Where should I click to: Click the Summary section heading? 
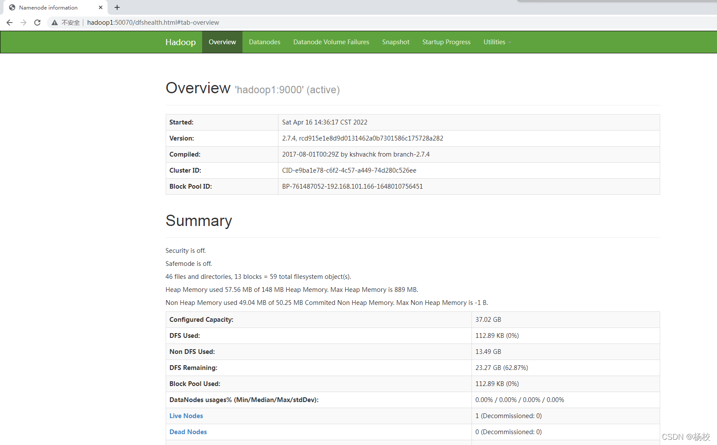point(199,221)
